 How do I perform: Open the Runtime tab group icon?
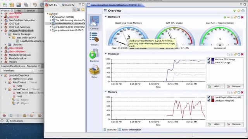coord(95,55)
